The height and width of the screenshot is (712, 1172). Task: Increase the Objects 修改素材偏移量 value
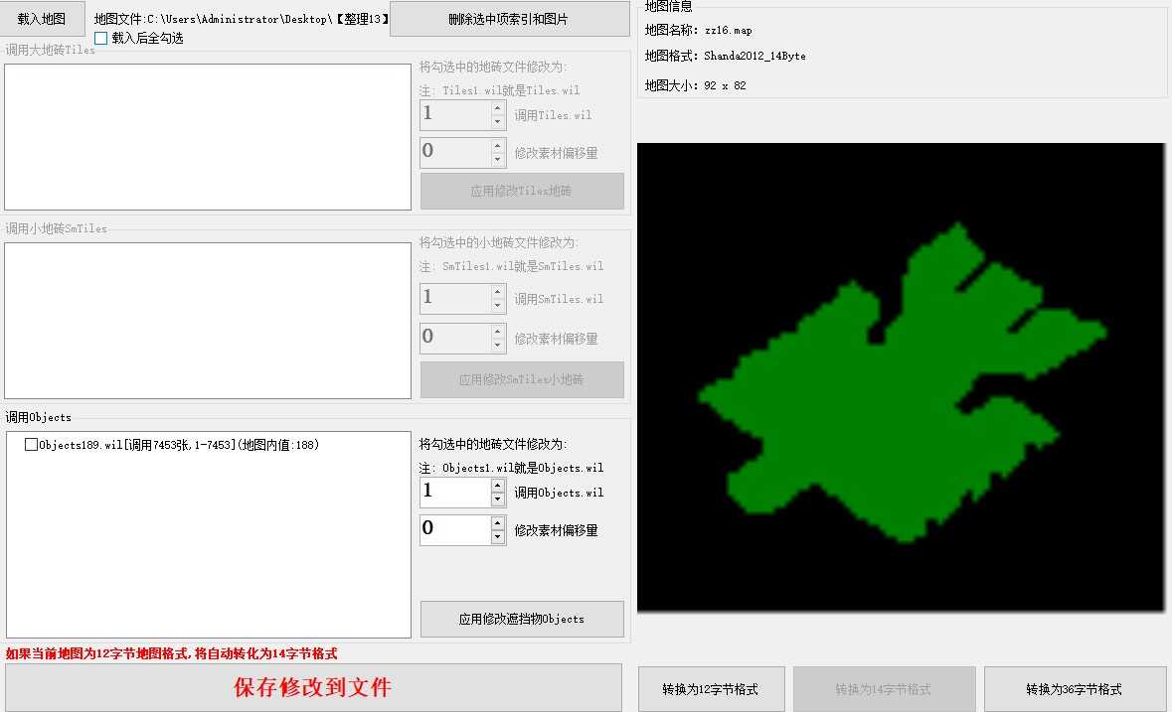click(498, 522)
